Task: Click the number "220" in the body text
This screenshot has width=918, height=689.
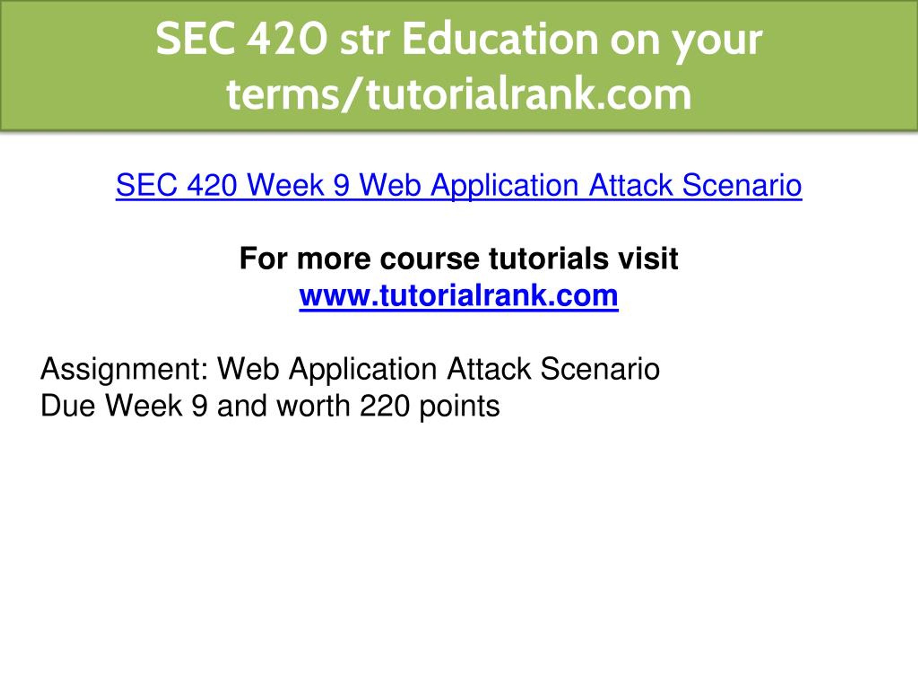Action: (x=385, y=406)
